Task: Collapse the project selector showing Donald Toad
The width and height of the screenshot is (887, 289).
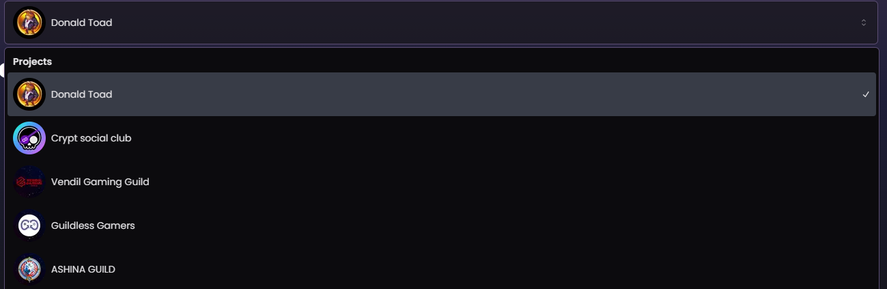Action: pos(441,23)
